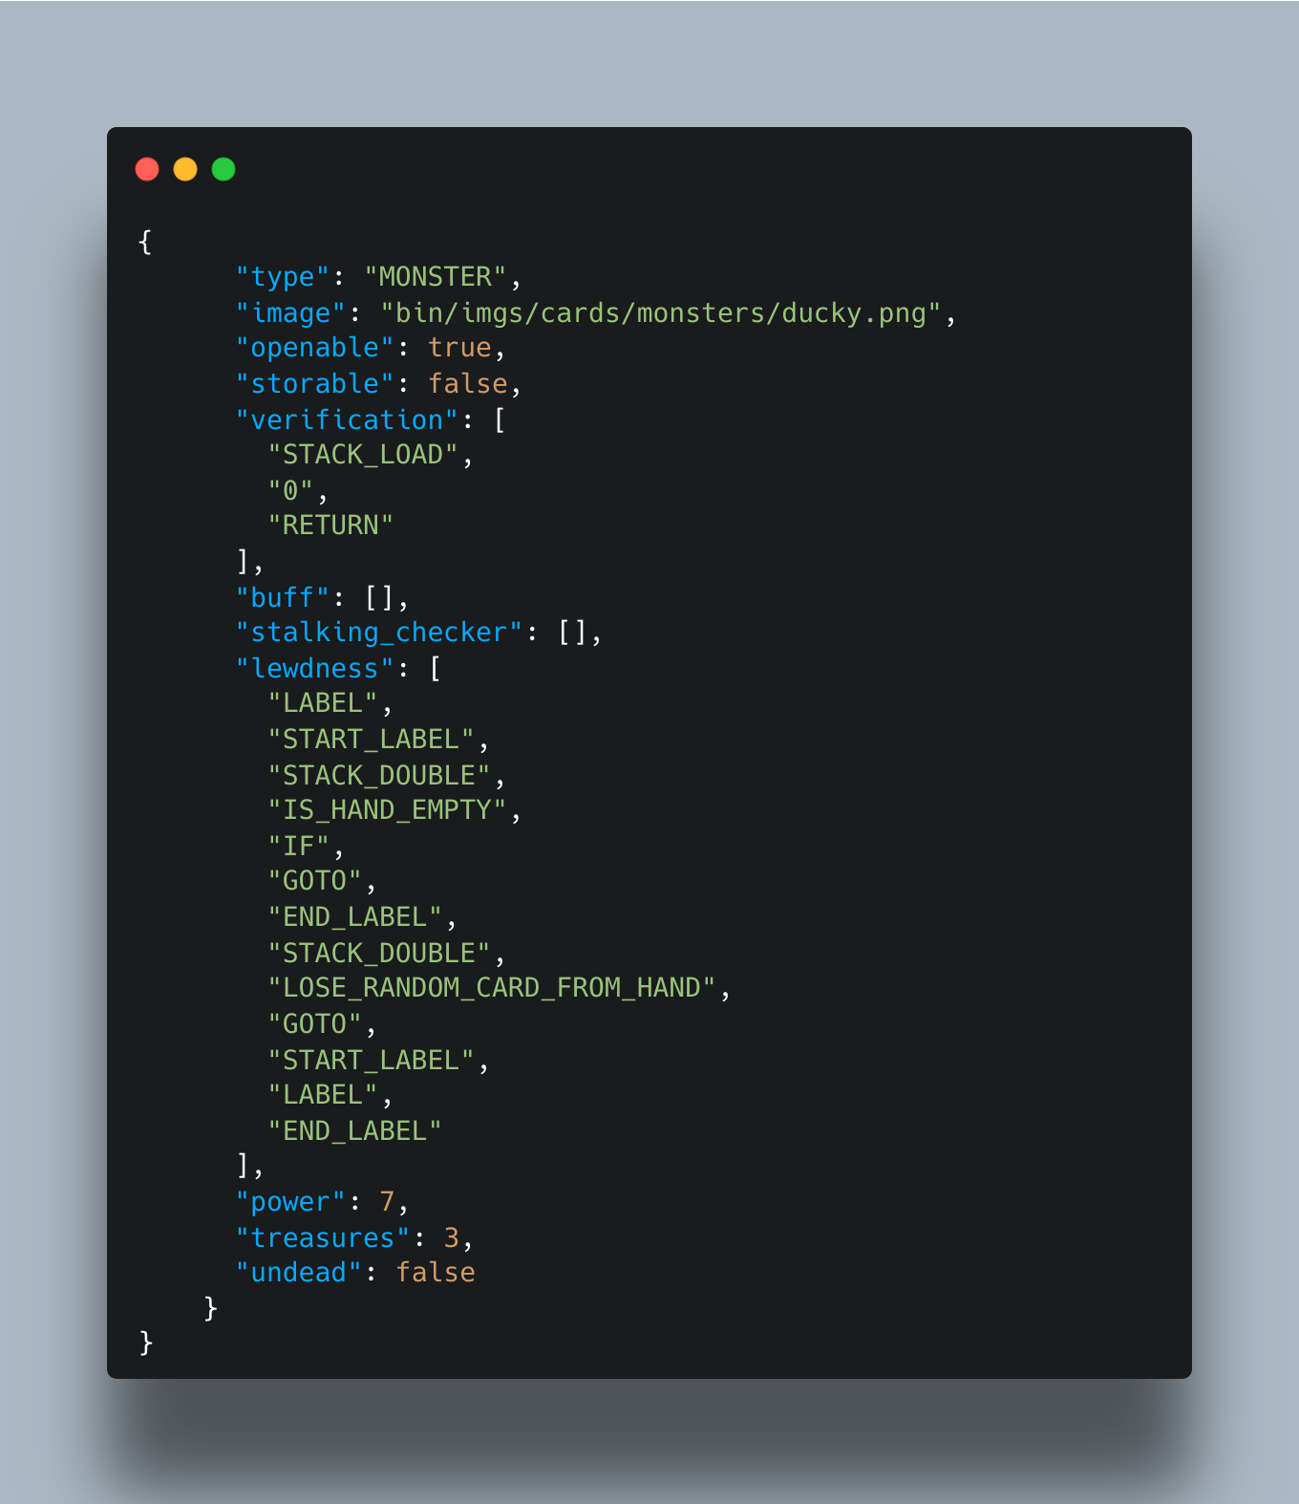Click the "IS_HAND_EMPTY" entry
The image size is (1299, 1504).
(387, 810)
